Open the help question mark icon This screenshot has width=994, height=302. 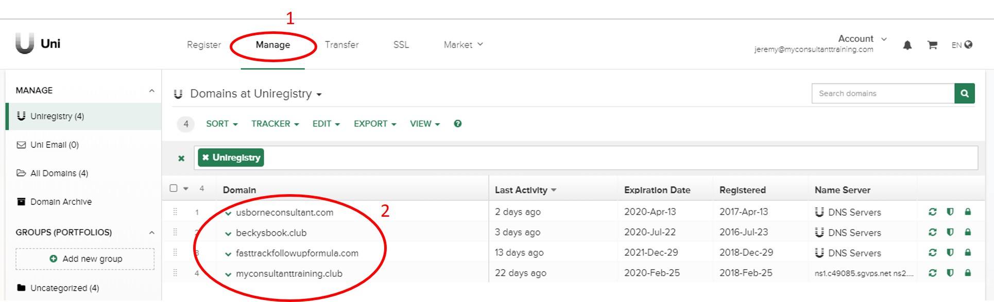click(x=458, y=124)
